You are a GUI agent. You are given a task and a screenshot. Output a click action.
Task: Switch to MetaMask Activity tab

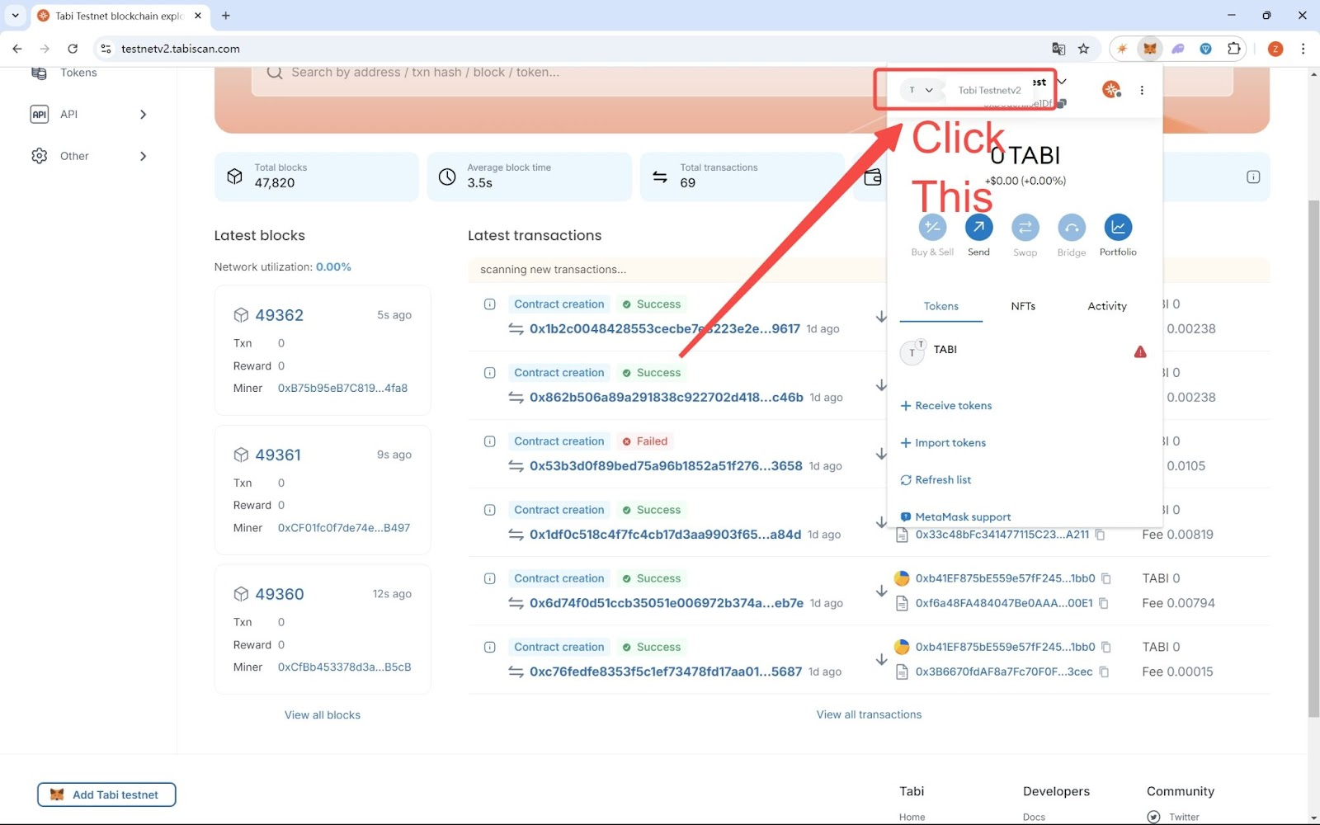click(1107, 306)
